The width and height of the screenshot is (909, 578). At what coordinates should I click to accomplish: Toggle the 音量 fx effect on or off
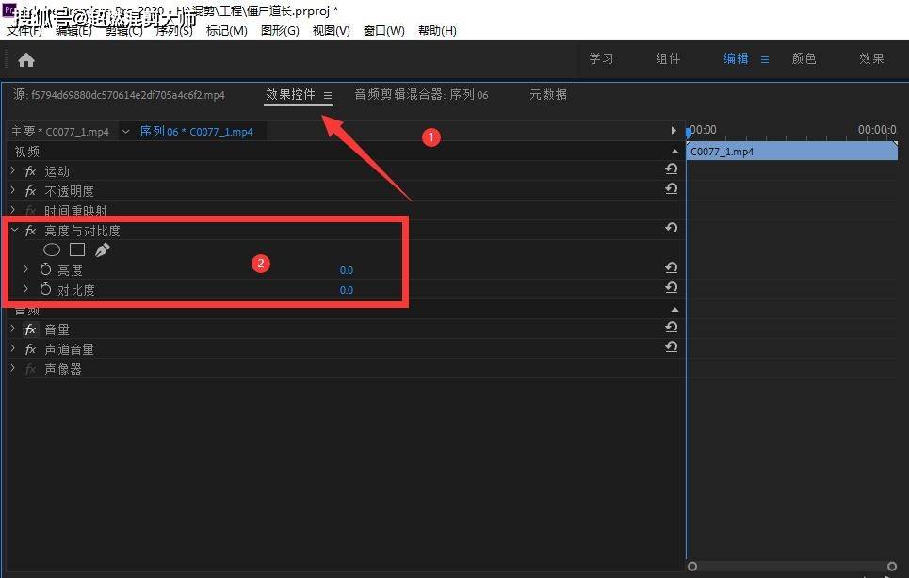(x=31, y=329)
